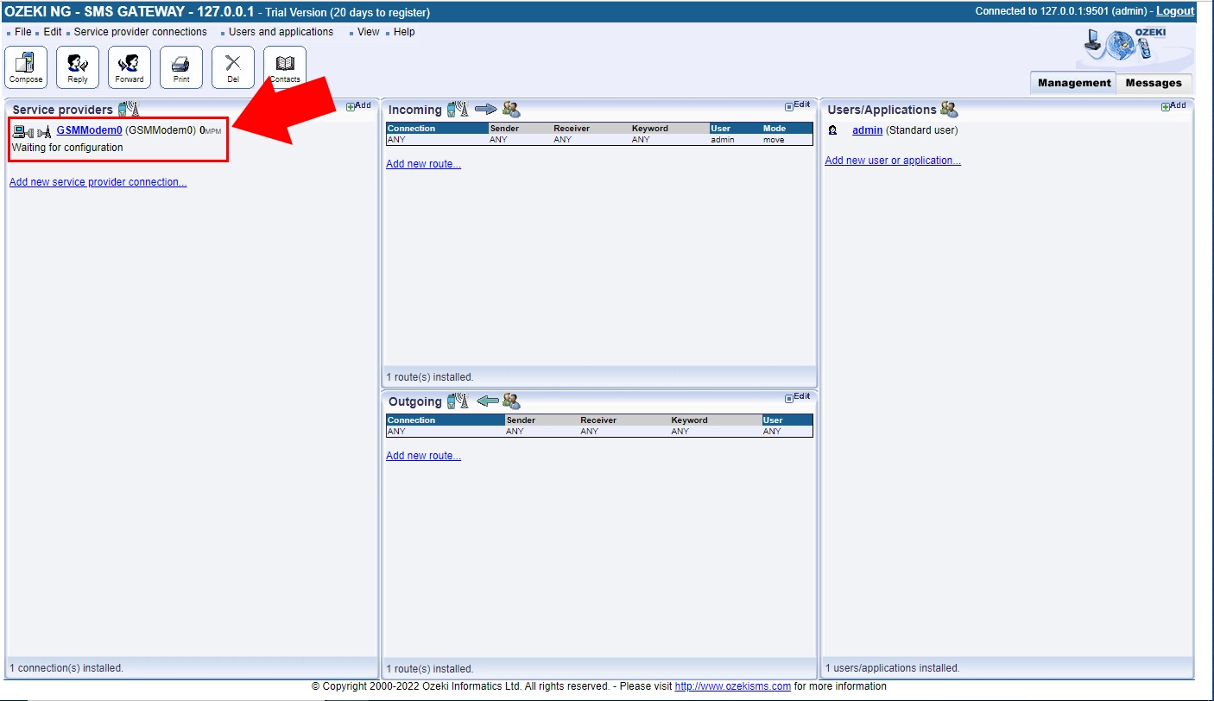Open Contacts from the toolbar
Screen dimensions: 1214x701
[285, 67]
